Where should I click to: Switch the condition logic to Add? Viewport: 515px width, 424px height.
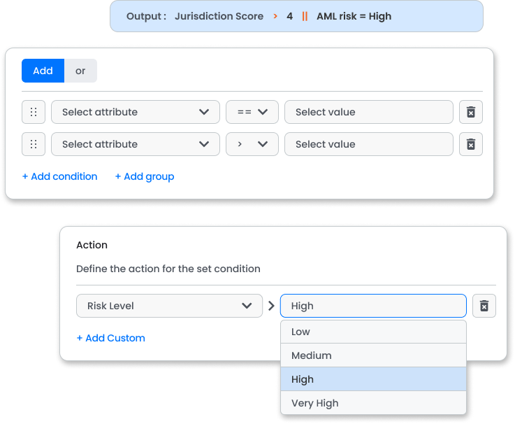click(x=43, y=71)
